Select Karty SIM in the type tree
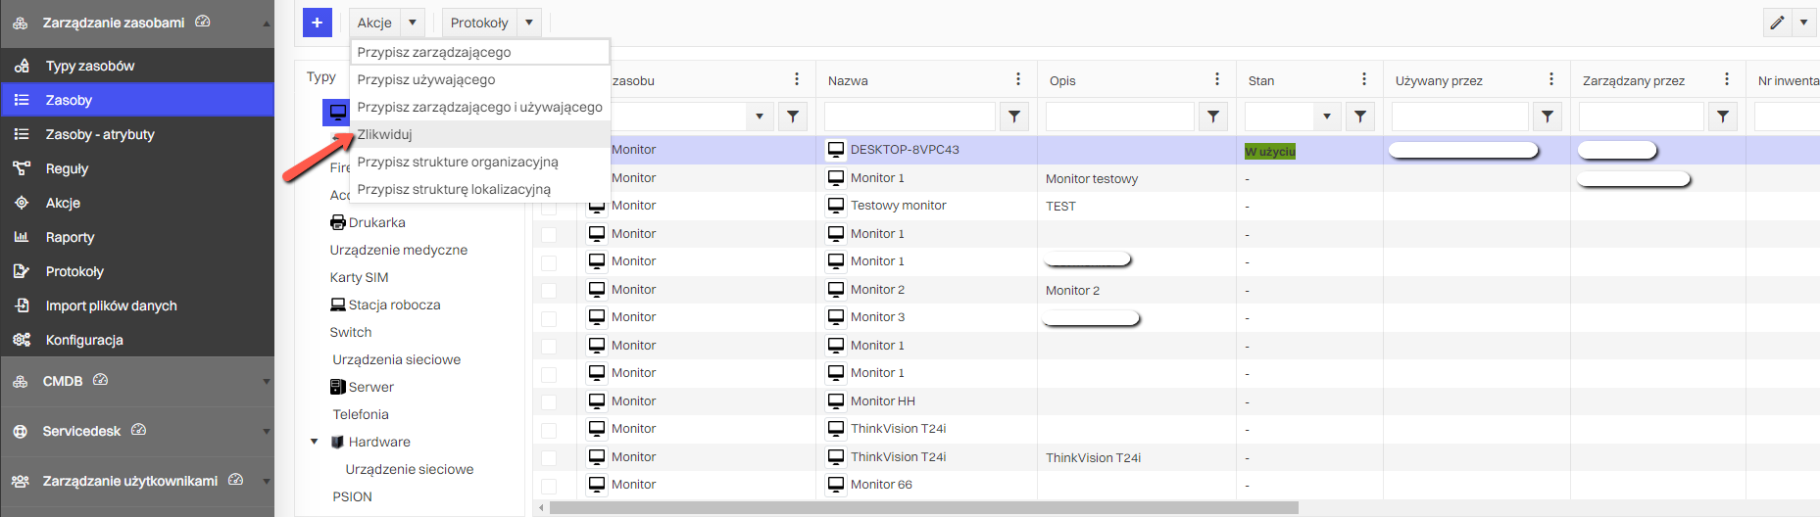The image size is (1820, 517). pos(359,277)
